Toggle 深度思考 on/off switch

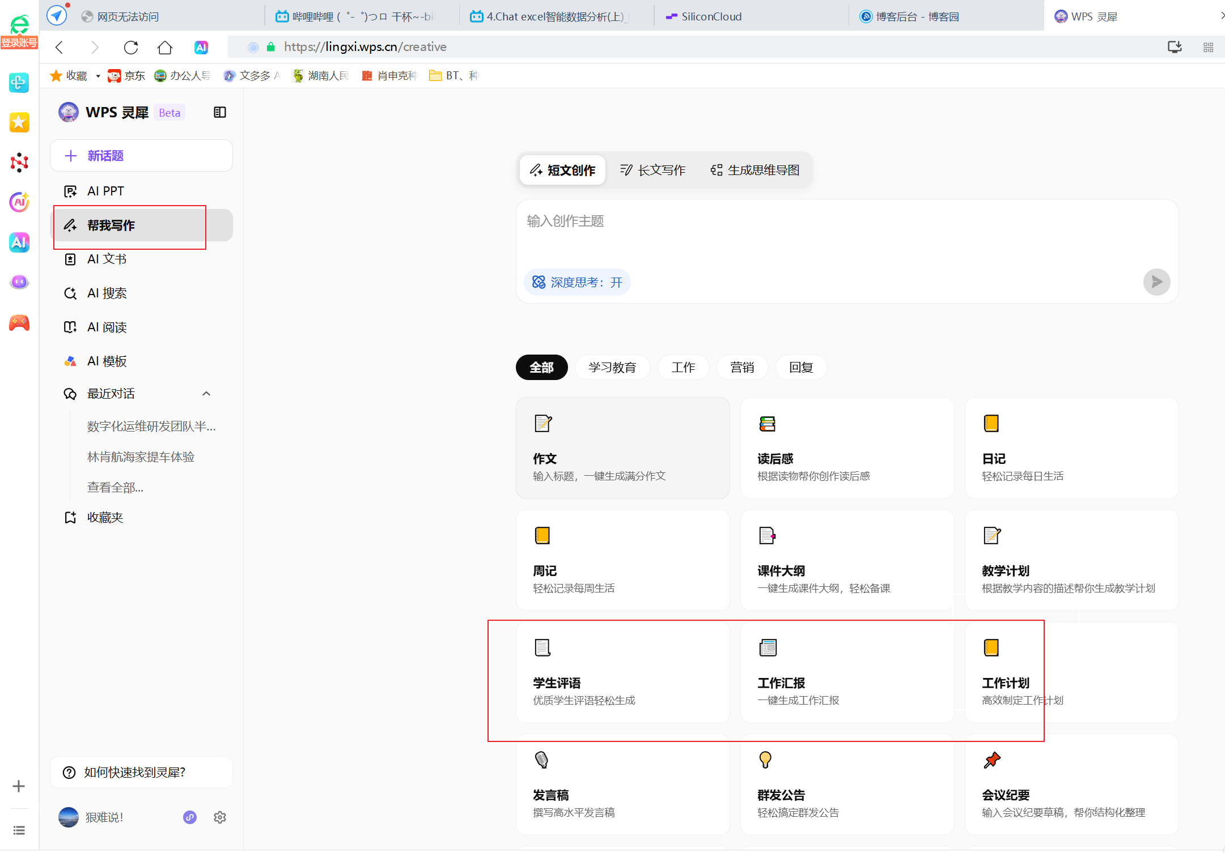click(x=577, y=282)
